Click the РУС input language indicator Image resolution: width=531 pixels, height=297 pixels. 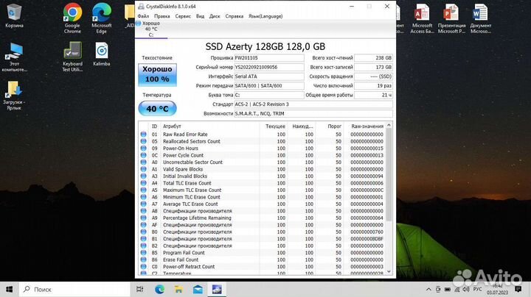tap(477, 289)
